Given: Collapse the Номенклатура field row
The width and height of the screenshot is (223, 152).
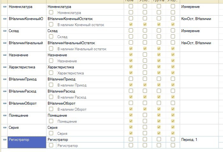Looking at the screenshot, I should pos(5,7).
